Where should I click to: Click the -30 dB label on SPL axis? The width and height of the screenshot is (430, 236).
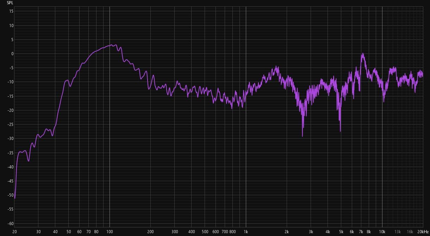(10, 139)
